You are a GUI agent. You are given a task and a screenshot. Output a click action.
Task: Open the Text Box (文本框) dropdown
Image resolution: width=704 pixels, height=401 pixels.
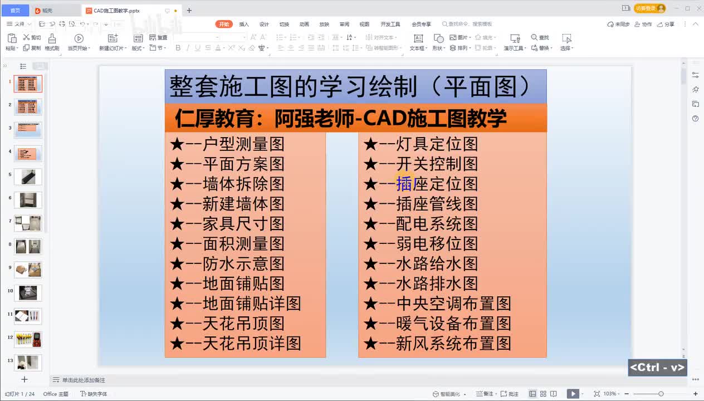(x=419, y=48)
